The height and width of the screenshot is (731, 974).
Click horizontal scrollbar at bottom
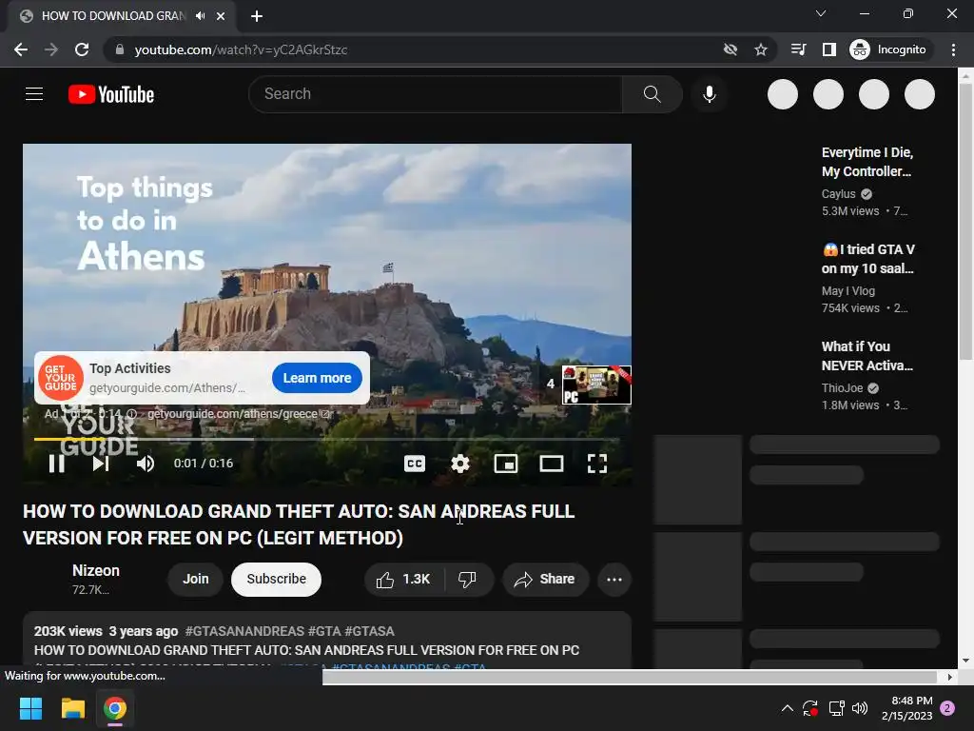point(630,677)
